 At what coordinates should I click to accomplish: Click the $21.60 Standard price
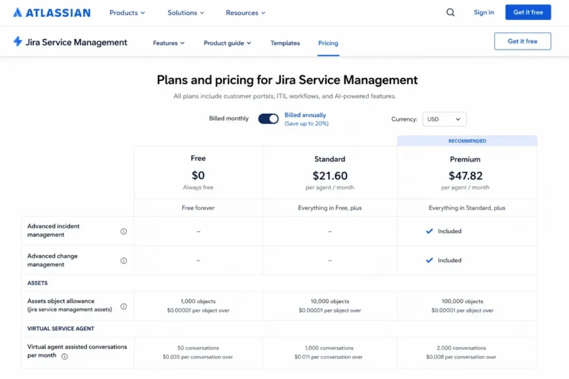330,175
